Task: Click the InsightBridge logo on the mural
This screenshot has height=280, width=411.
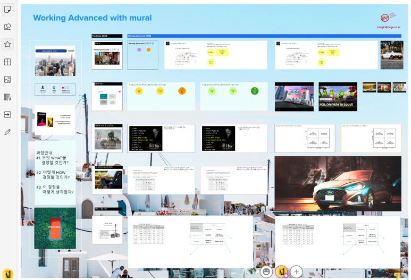Action: click(x=388, y=18)
